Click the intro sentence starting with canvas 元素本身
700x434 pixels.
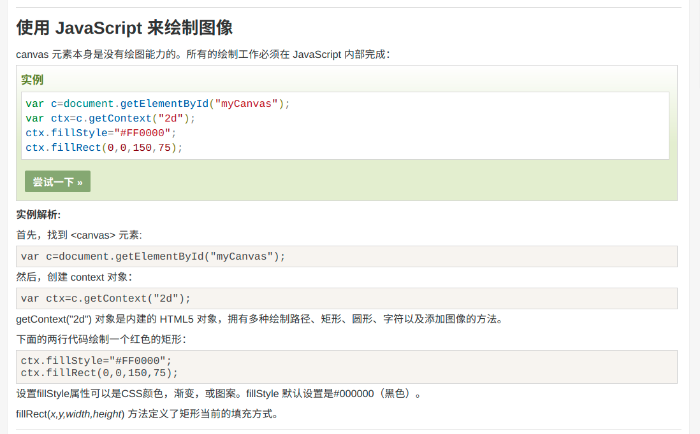[x=203, y=54]
